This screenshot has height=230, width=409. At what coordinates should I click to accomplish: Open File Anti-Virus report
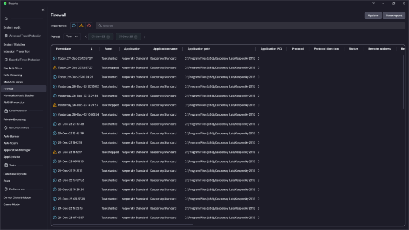[x=12, y=68]
